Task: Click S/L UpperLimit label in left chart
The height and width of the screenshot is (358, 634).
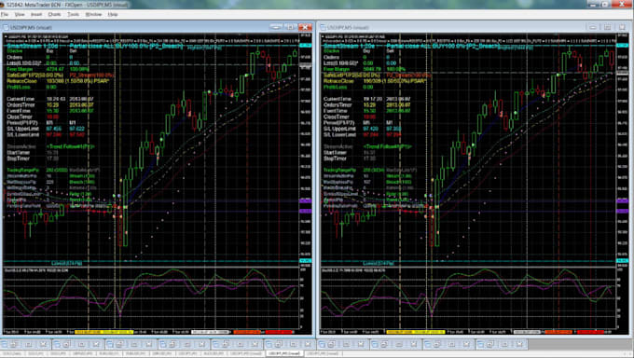Action: [x=23, y=129]
